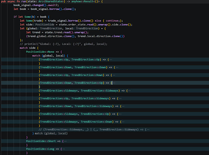
Task: Click 'PositionSide::Long' match arm
Action: tap(40, 149)
